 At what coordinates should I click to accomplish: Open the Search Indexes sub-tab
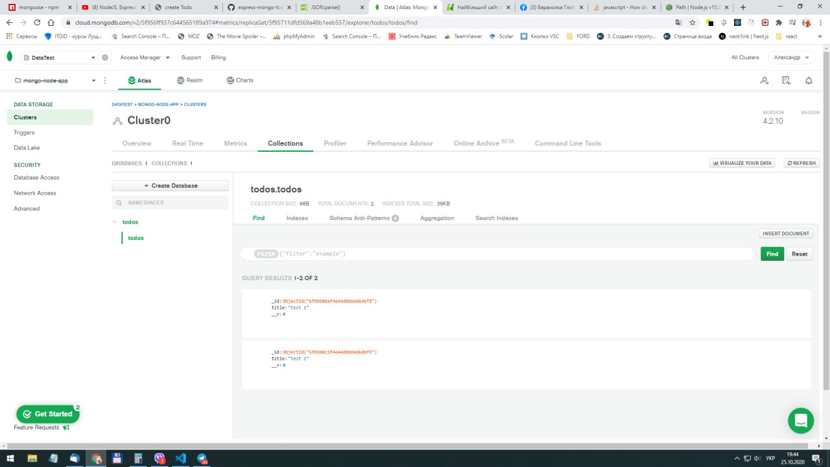pos(497,218)
